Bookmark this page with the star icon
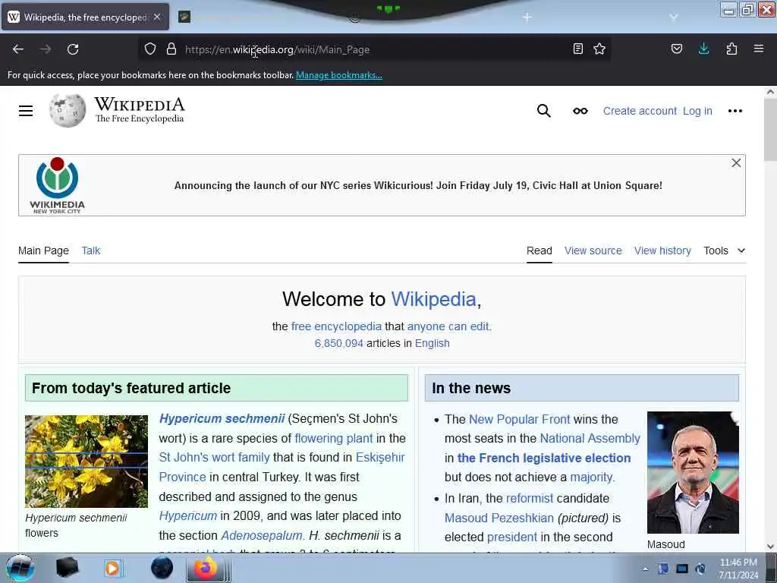The width and height of the screenshot is (777, 583). point(599,49)
